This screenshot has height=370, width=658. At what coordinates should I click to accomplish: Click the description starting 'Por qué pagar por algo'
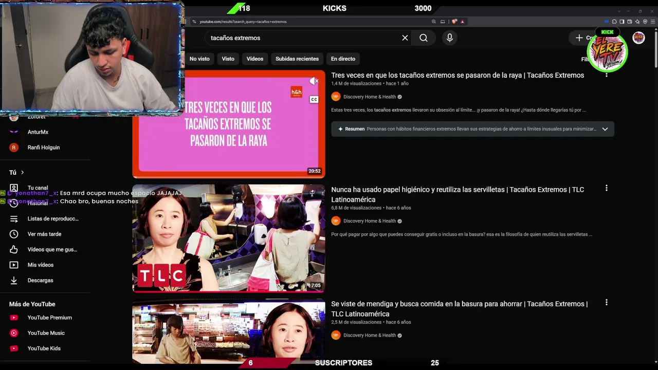click(x=462, y=234)
